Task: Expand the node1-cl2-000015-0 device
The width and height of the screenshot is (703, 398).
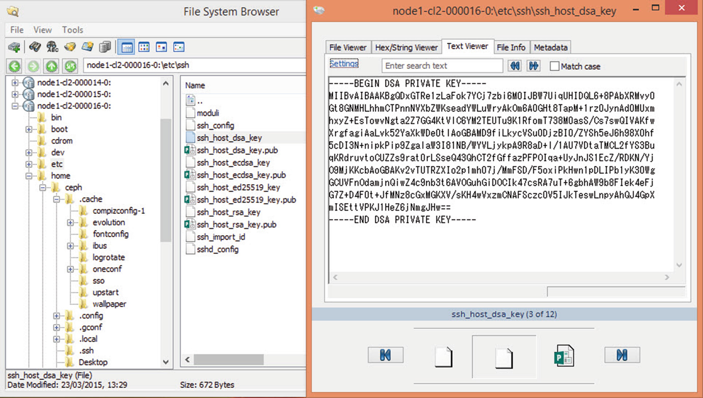Action: coord(15,94)
